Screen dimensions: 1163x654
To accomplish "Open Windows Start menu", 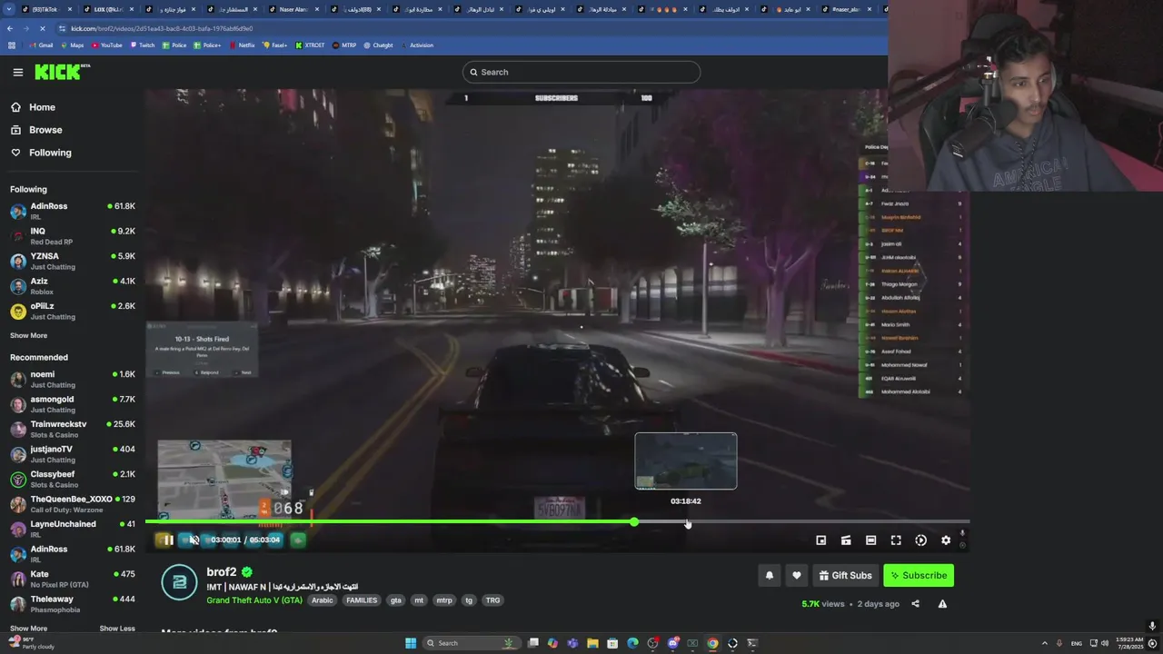I will point(411,643).
